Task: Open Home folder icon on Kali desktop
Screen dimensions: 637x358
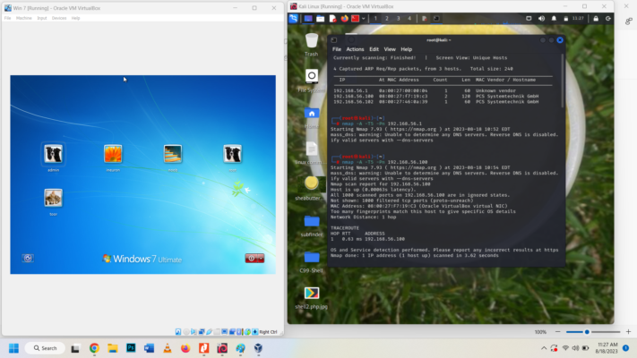Action: 312,117
